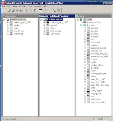Click the Business Model and Mapping header

tap(57, 16)
